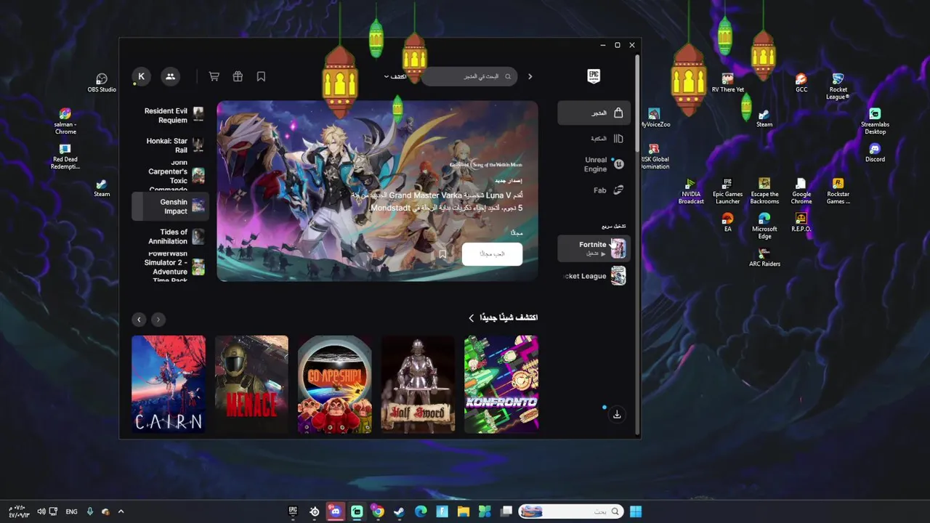Image resolution: width=930 pixels, height=523 pixels.
Task: Click the store search field
Action: tap(469, 76)
